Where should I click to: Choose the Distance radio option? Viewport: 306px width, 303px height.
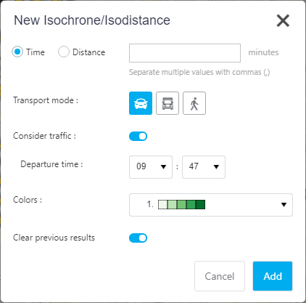(x=64, y=52)
